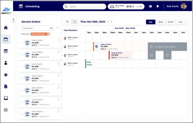Open the single person icon in sidebar

(x=6, y=63)
